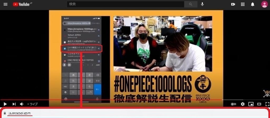
Task: Click the ライブ live indicator
Action: (32, 104)
